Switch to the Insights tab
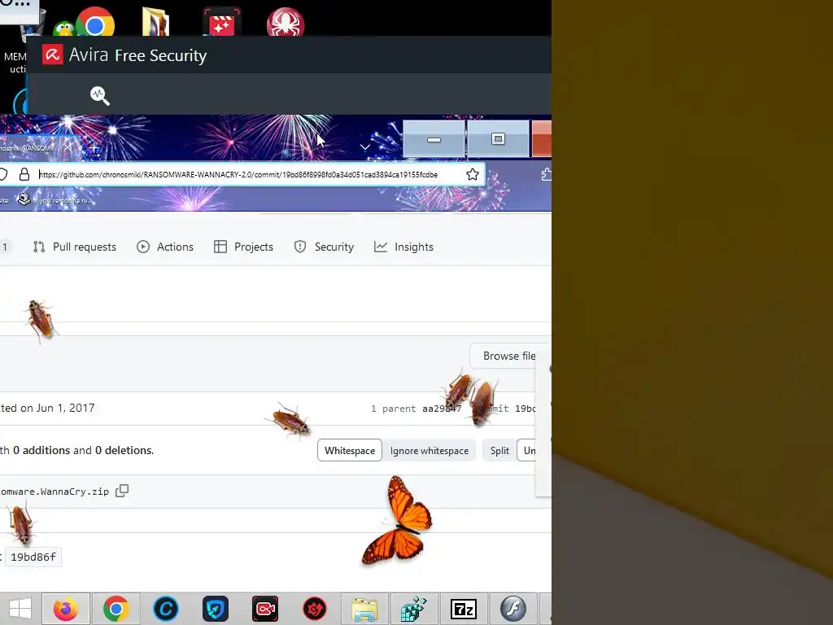 point(403,247)
